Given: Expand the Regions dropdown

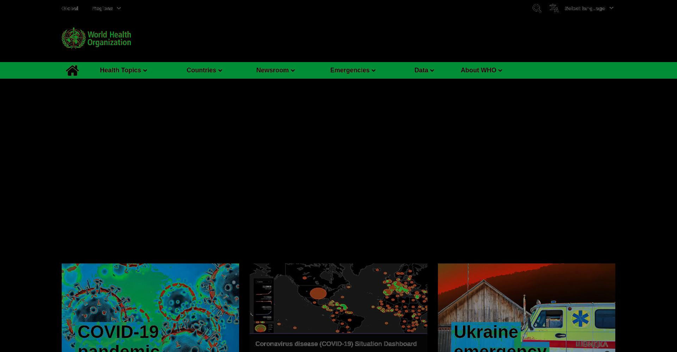Looking at the screenshot, I should pyautogui.click(x=106, y=8).
